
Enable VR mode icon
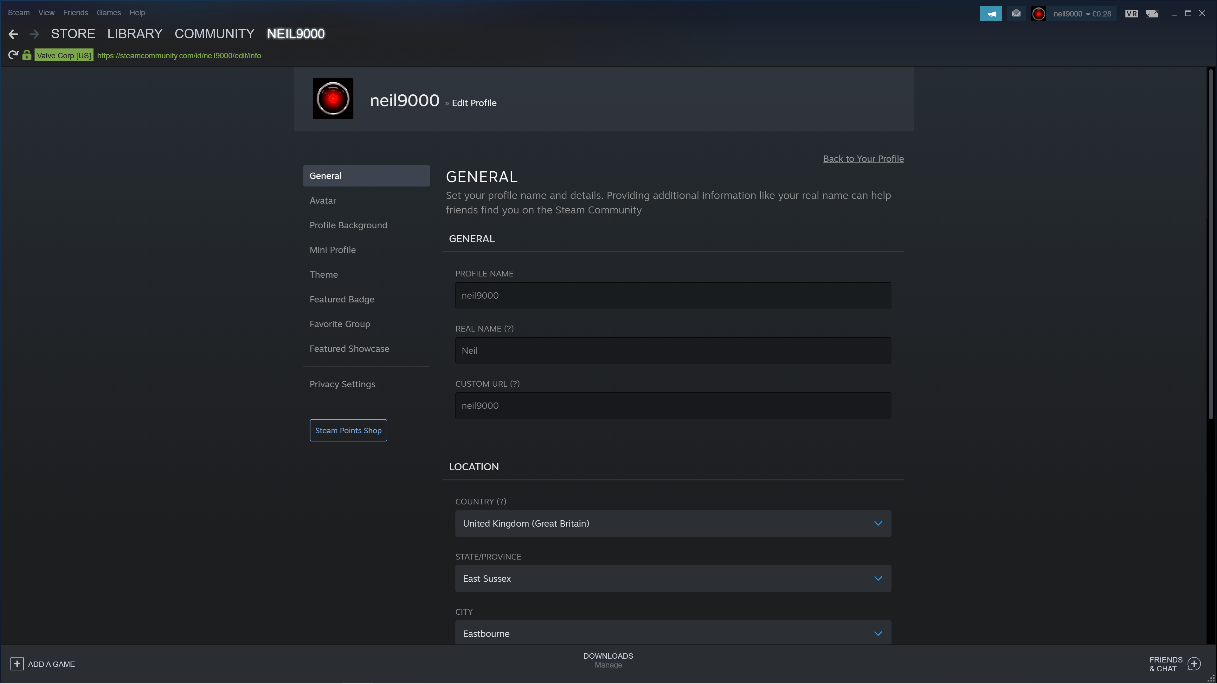[1131, 14]
